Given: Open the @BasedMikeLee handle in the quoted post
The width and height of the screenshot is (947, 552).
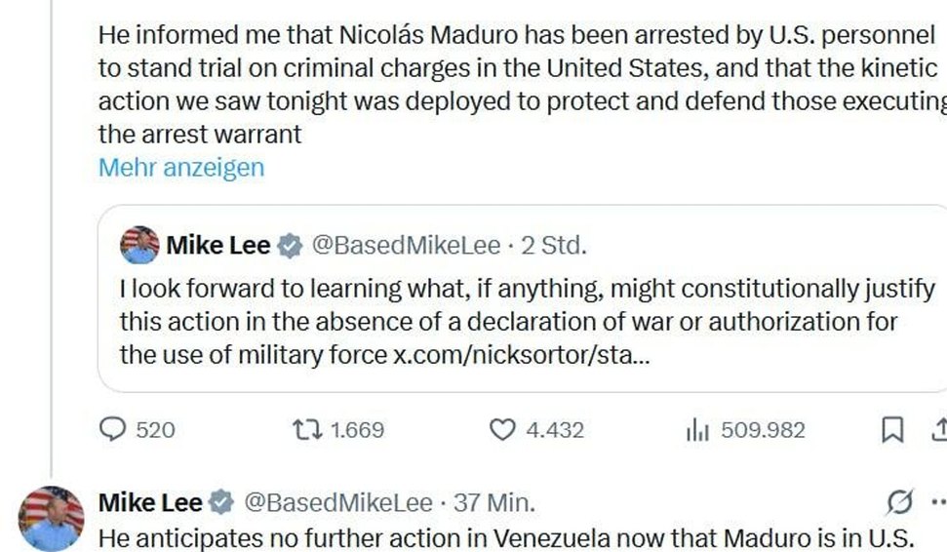Looking at the screenshot, I should coord(406,246).
